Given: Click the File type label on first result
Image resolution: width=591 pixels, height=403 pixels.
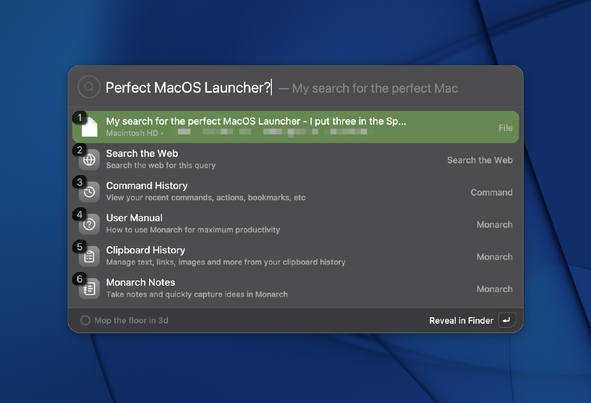Looking at the screenshot, I should point(505,128).
